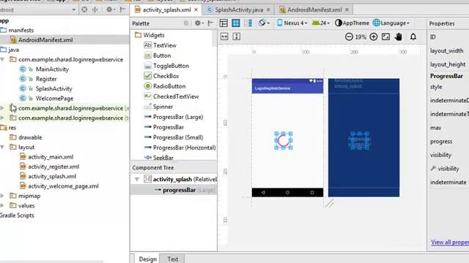The width and height of the screenshot is (469, 263).
Task: Open project pane settings gear
Action: point(111,9)
